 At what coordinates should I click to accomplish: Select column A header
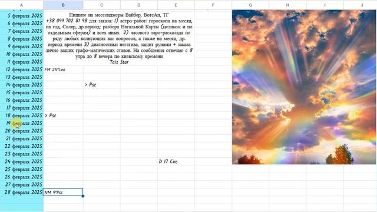[22, 5]
